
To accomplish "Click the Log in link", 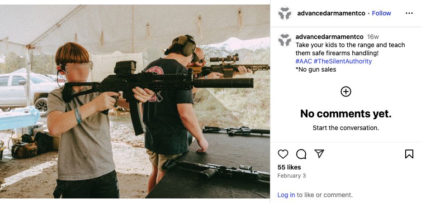I will (x=286, y=195).
